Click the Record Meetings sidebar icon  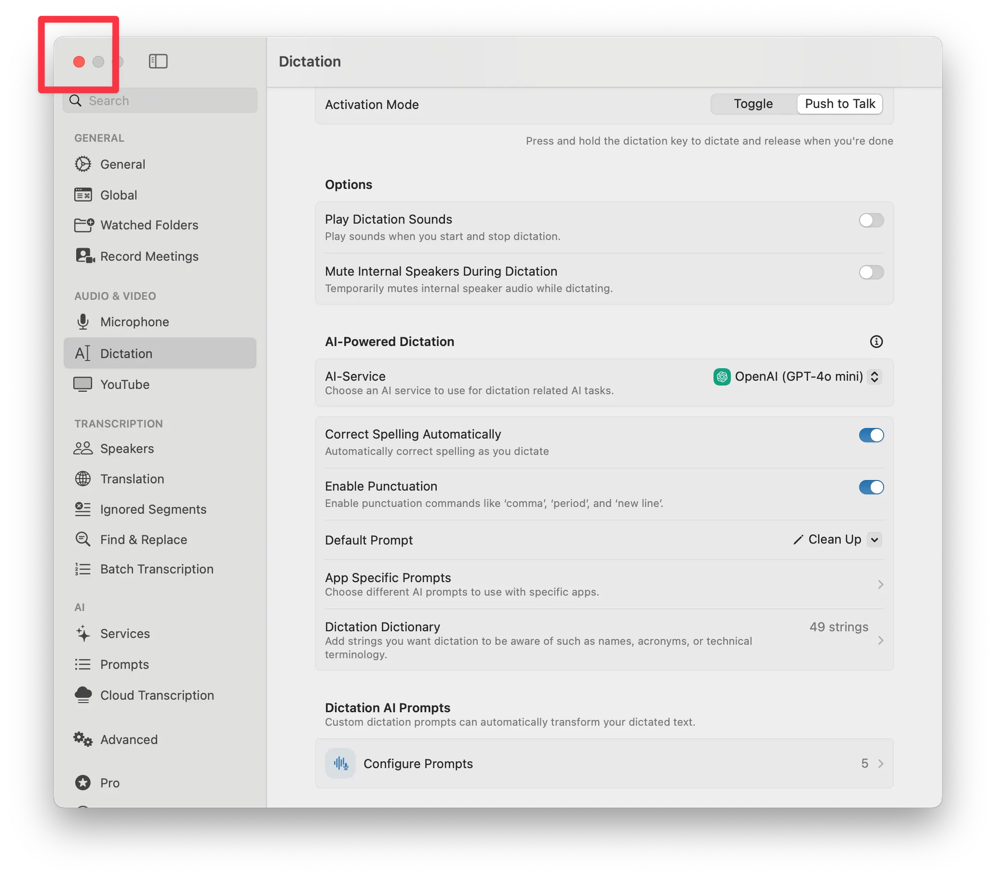85,256
